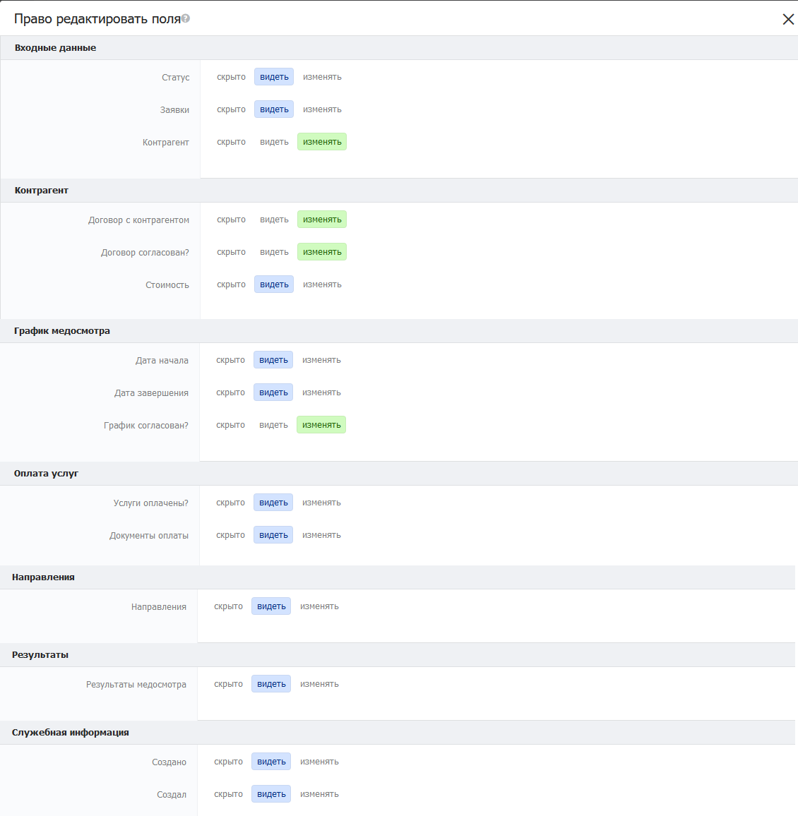Allow изменять for Создал field
This screenshot has width=798, height=816.
[320, 794]
